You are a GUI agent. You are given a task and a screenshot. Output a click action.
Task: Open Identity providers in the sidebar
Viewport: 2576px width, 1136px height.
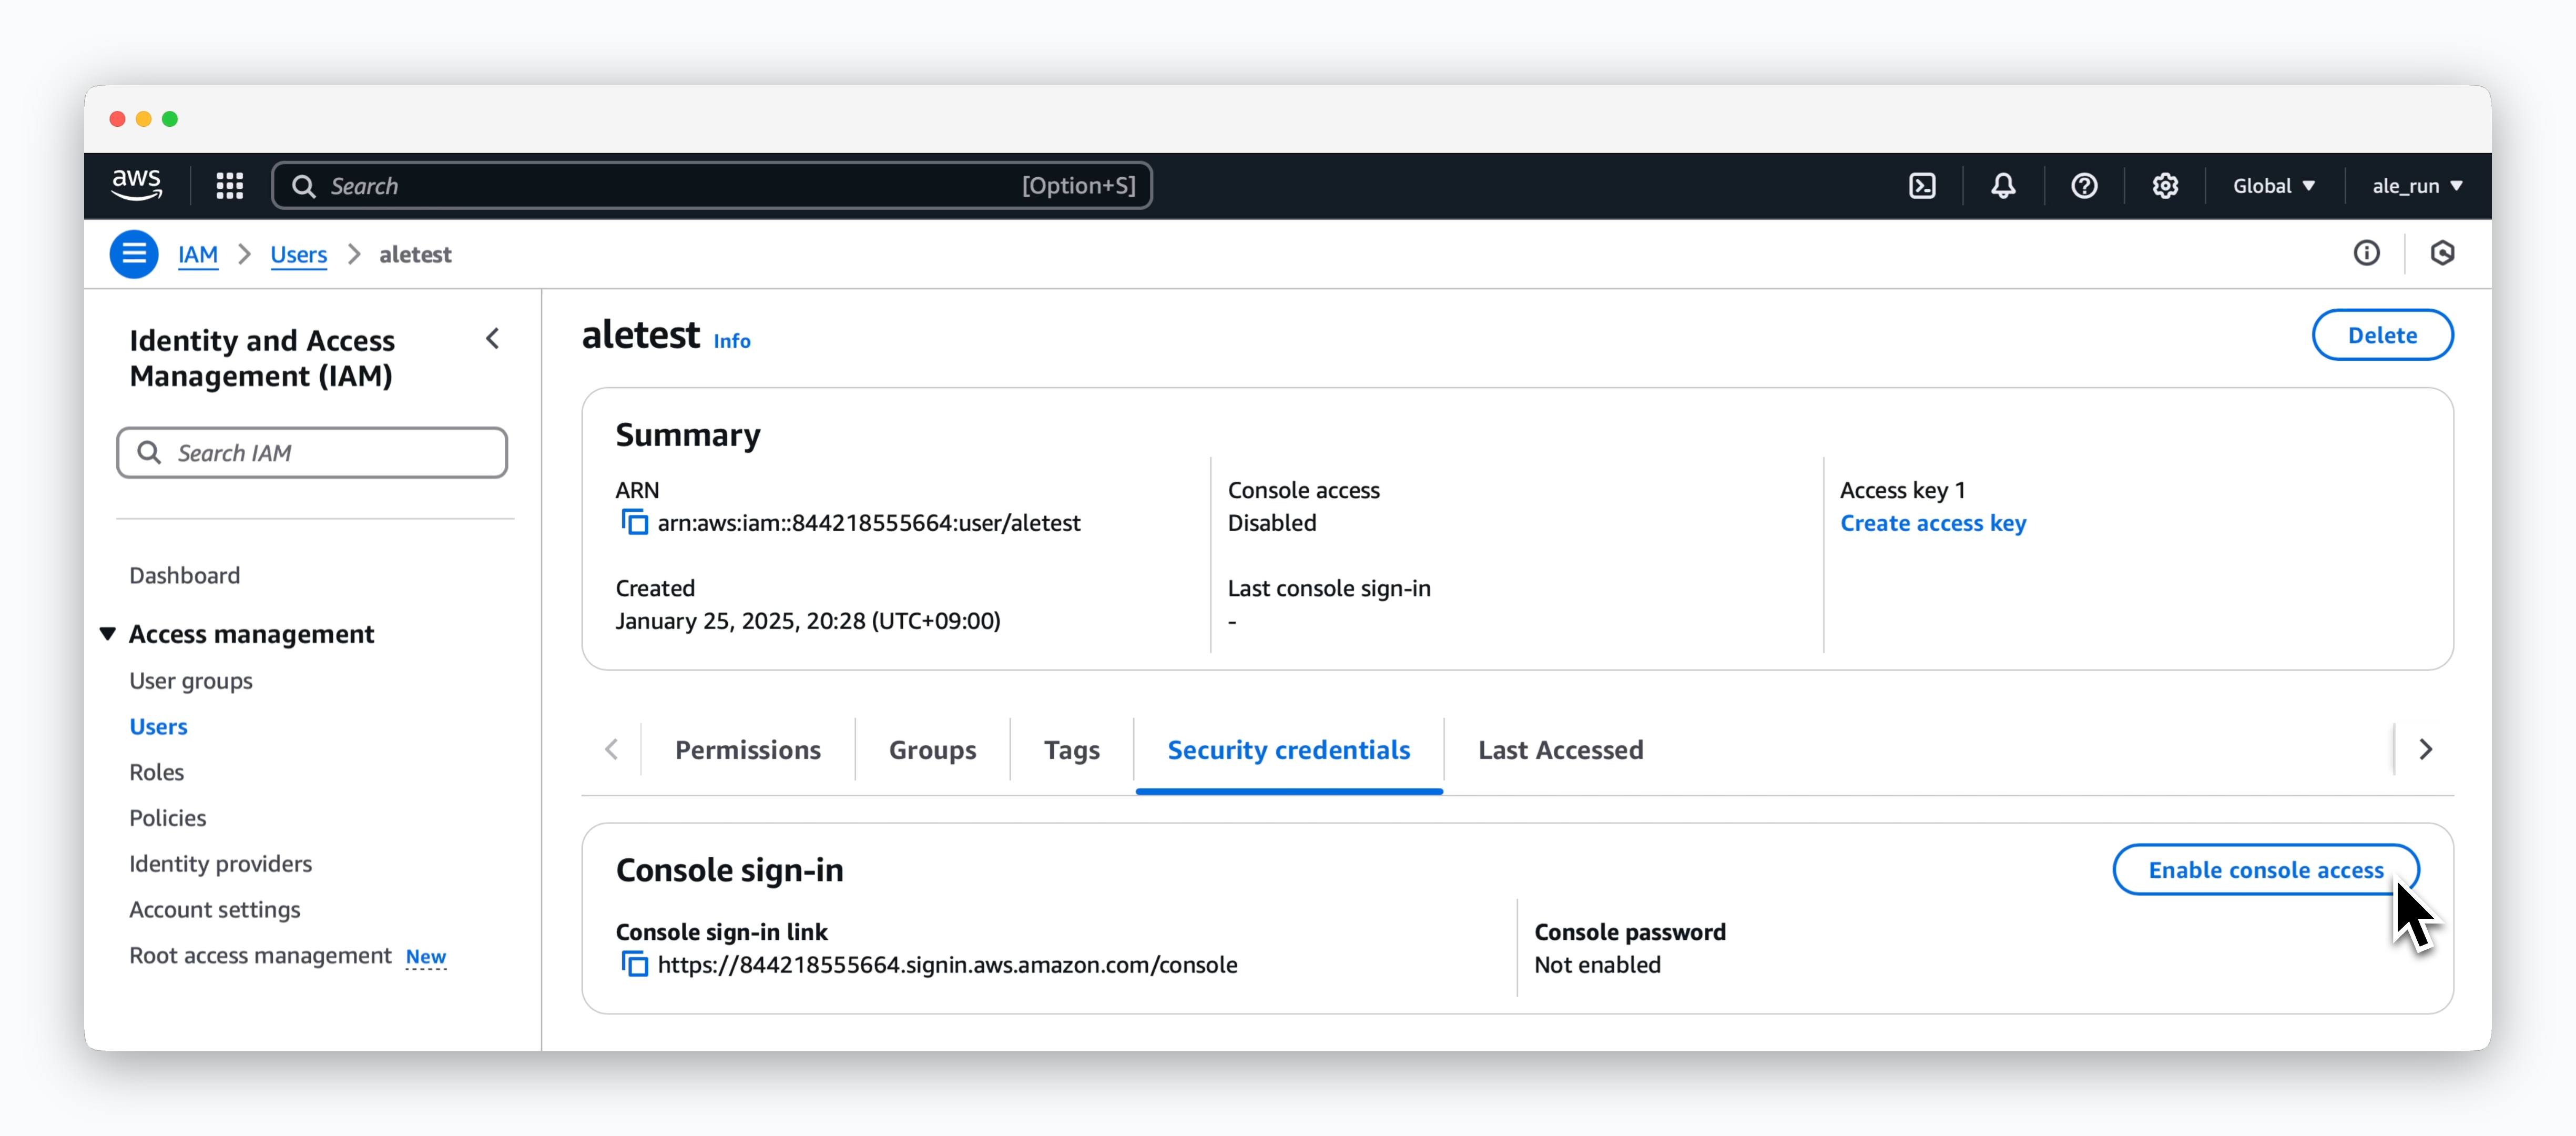coord(220,864)
